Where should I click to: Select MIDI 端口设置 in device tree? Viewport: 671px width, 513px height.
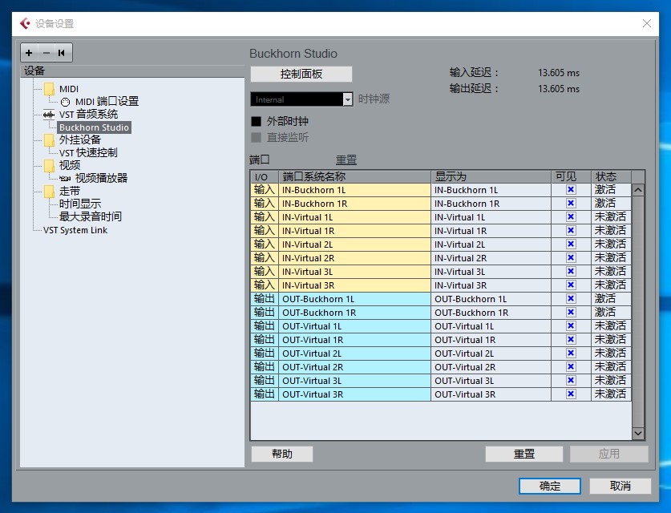click(107, 102)
